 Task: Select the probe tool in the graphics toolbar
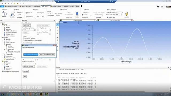(x=57, y=34)
